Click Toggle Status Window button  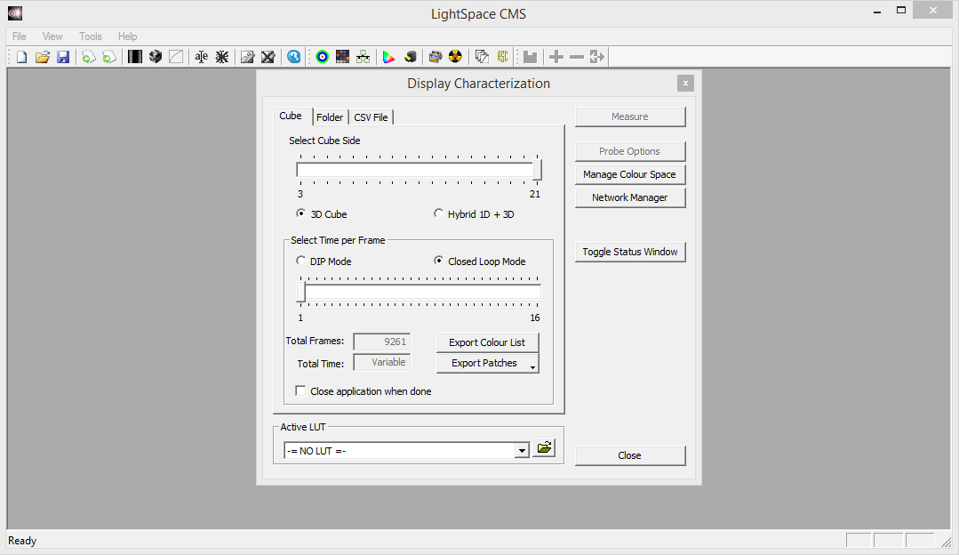coord(630,252)
